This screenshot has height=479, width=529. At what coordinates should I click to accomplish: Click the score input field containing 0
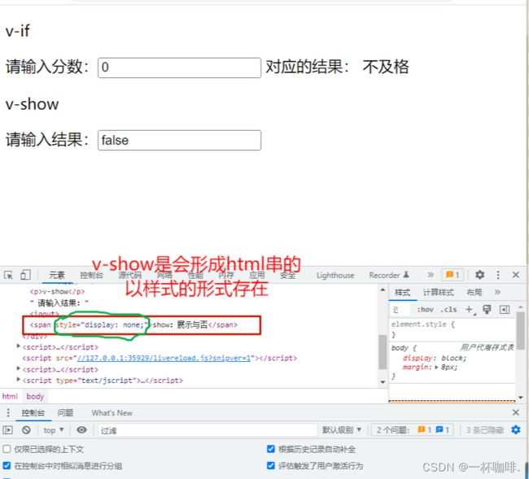coord(179,67)
